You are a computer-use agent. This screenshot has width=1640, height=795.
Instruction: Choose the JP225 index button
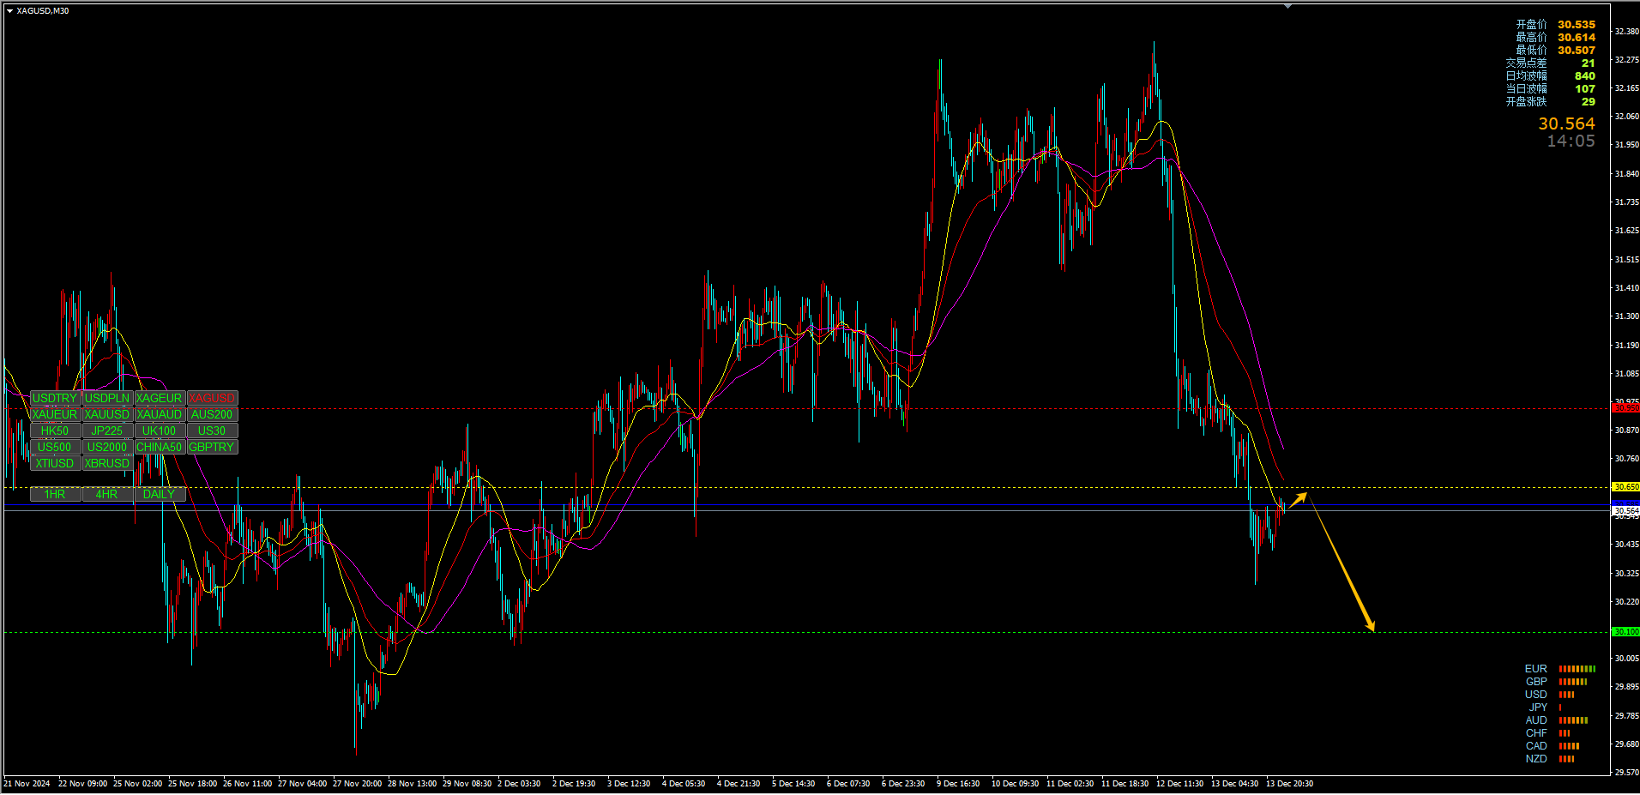point(107,431)
